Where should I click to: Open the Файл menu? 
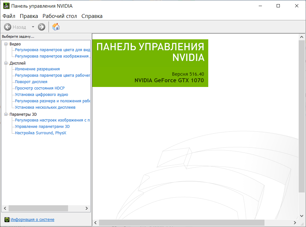coord(9,16)
